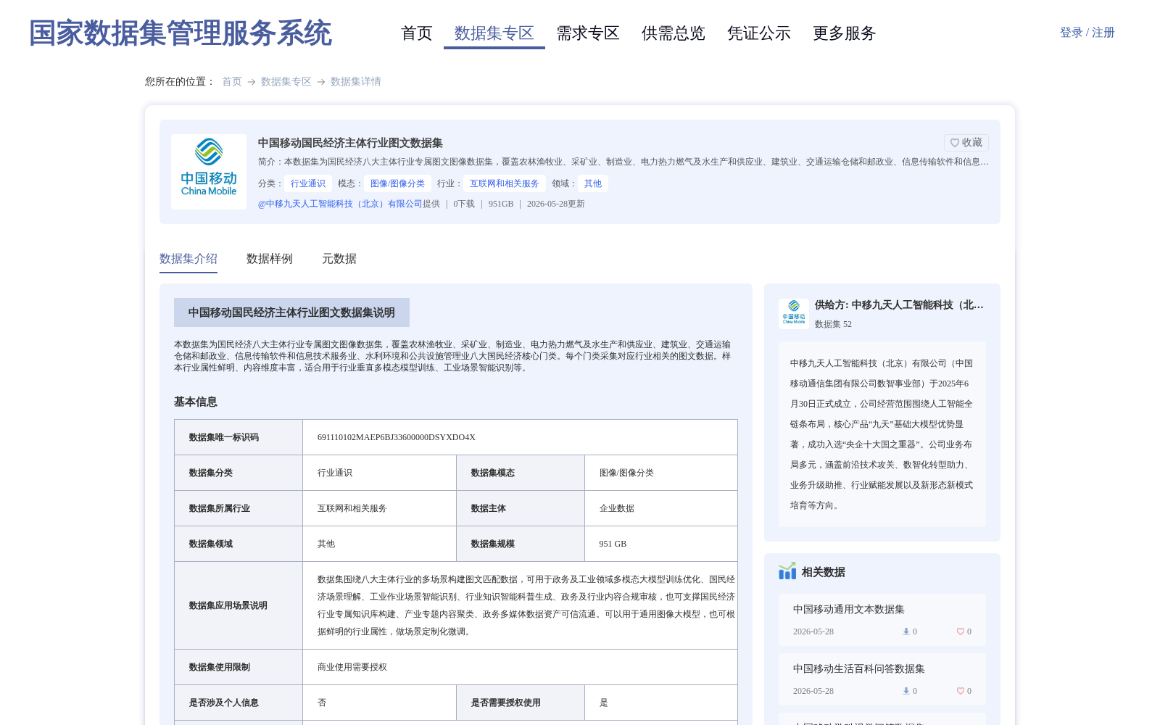Click 企业数据 cell in table

point(661,508)
